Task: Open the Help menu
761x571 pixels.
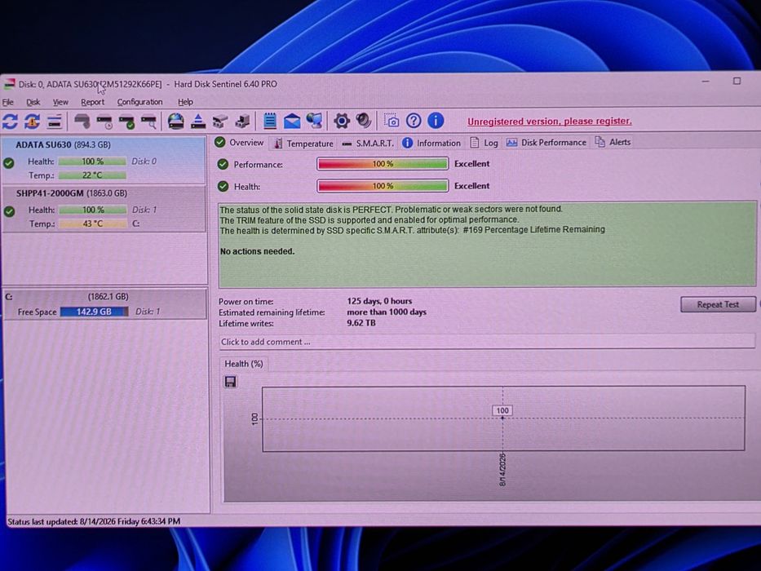Action: coord(185,102)
